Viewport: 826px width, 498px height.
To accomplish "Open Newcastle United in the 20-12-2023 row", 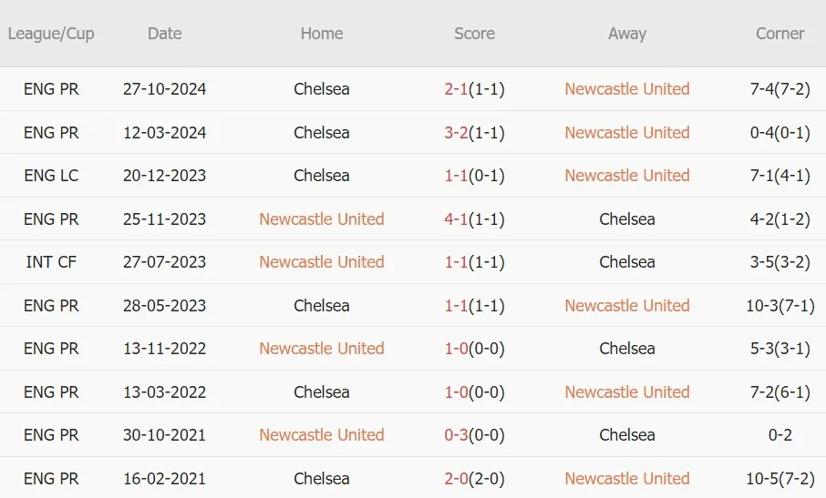I will pos(627,175).
